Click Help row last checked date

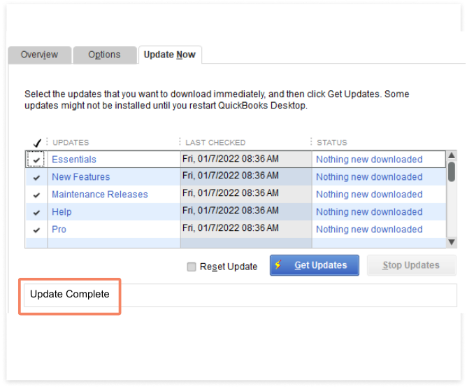pos(231,211)
